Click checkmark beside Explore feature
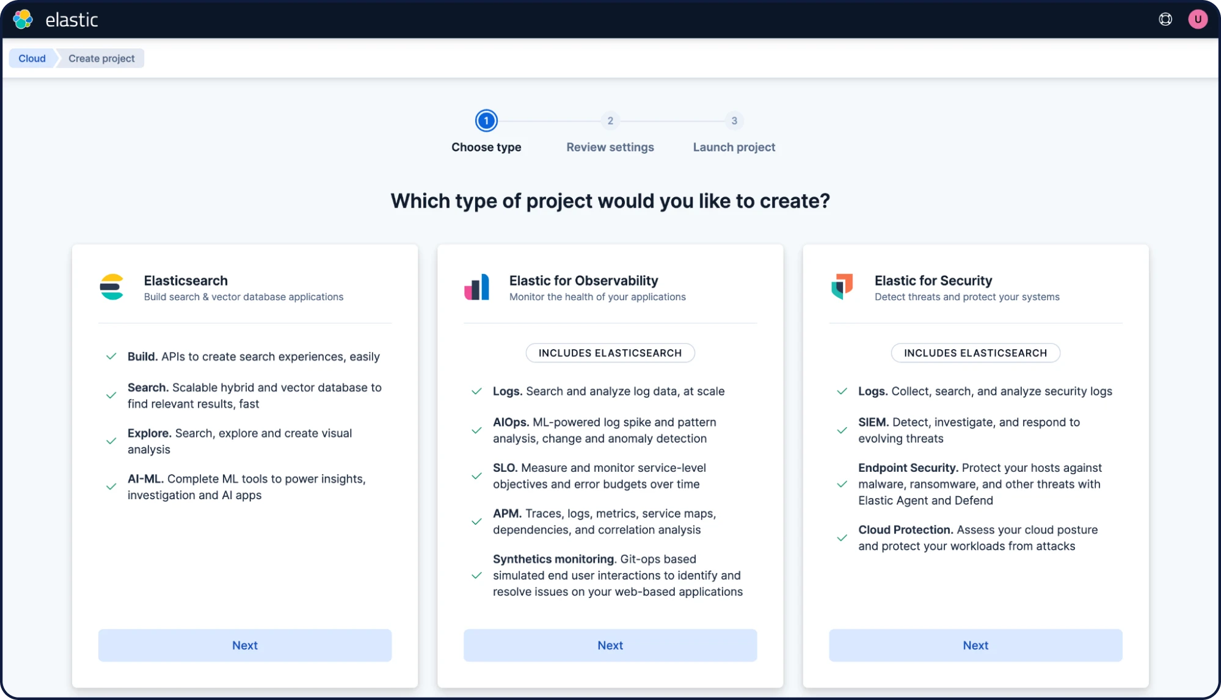The height and width of the screenshot is (700, 1221). point(111,441)
